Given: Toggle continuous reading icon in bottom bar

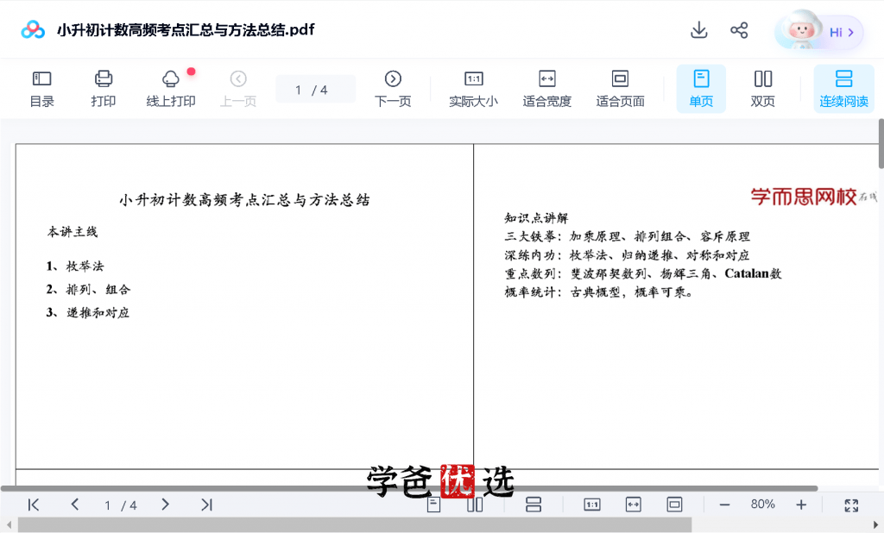Looking at the screenshot, I should click(534, 505).
